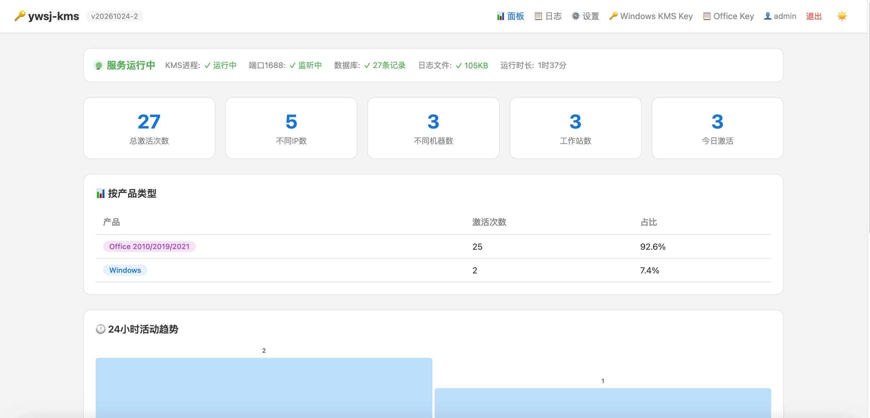Toggle the sun theme switch icon
870x418 pixels.
[842, 16]
